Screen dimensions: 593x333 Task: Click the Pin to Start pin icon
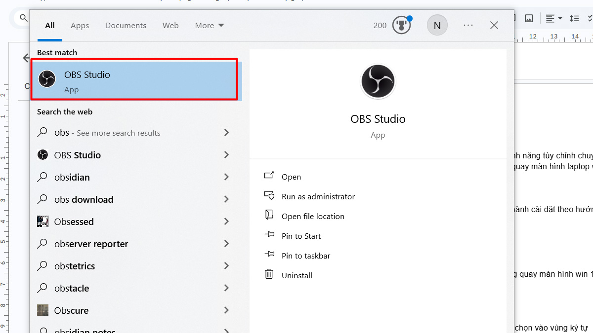[269, 235]
